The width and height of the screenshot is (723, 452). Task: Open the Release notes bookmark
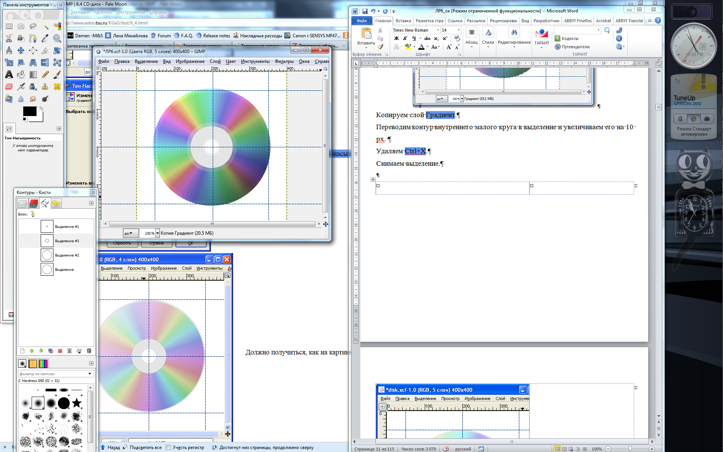click(x=213, y=36)
